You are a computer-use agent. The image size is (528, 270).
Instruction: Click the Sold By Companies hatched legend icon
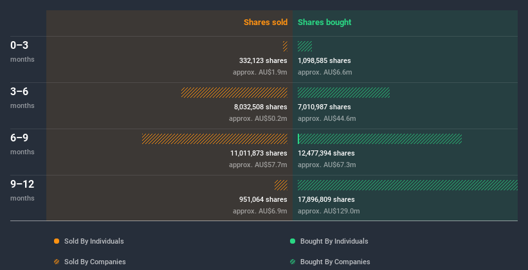(x=57, y=262)
